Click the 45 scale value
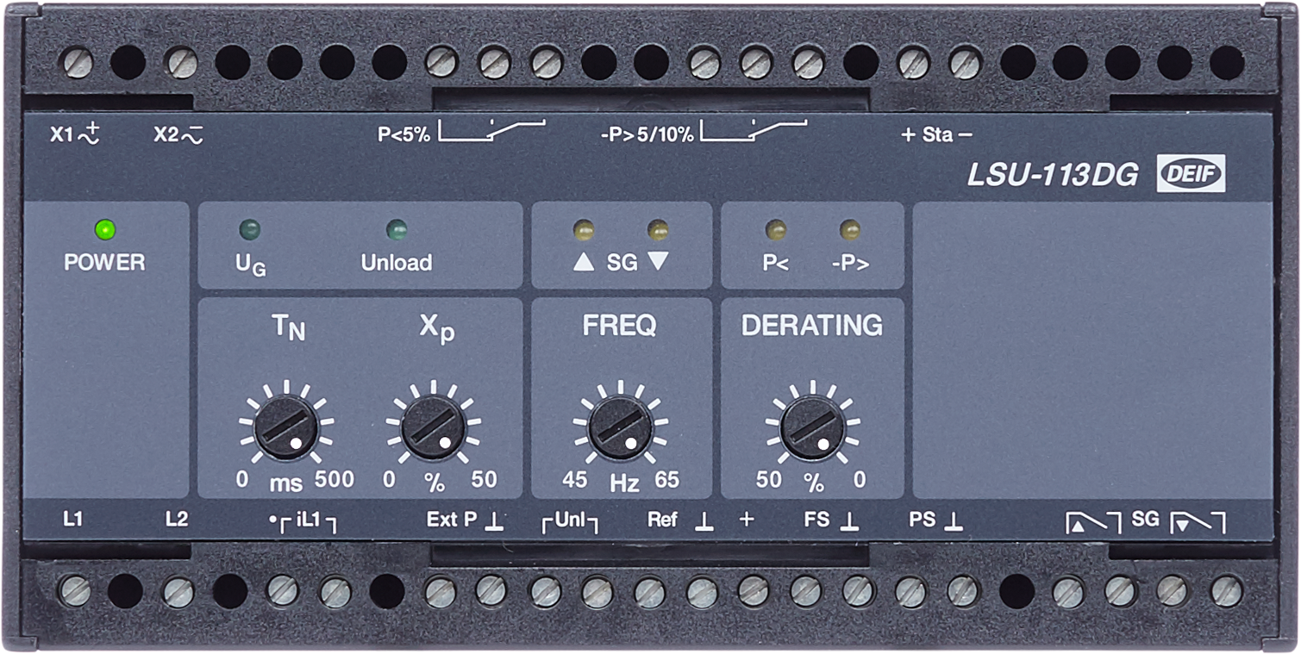 click(x=575, y=480)
